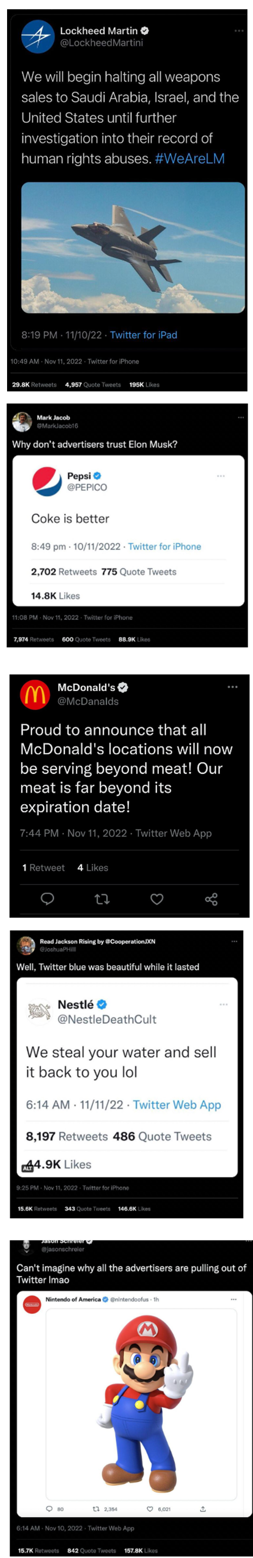Open the #WeAreLM hashtag link
253x1558 pixels.
click(x=190, y=158)
